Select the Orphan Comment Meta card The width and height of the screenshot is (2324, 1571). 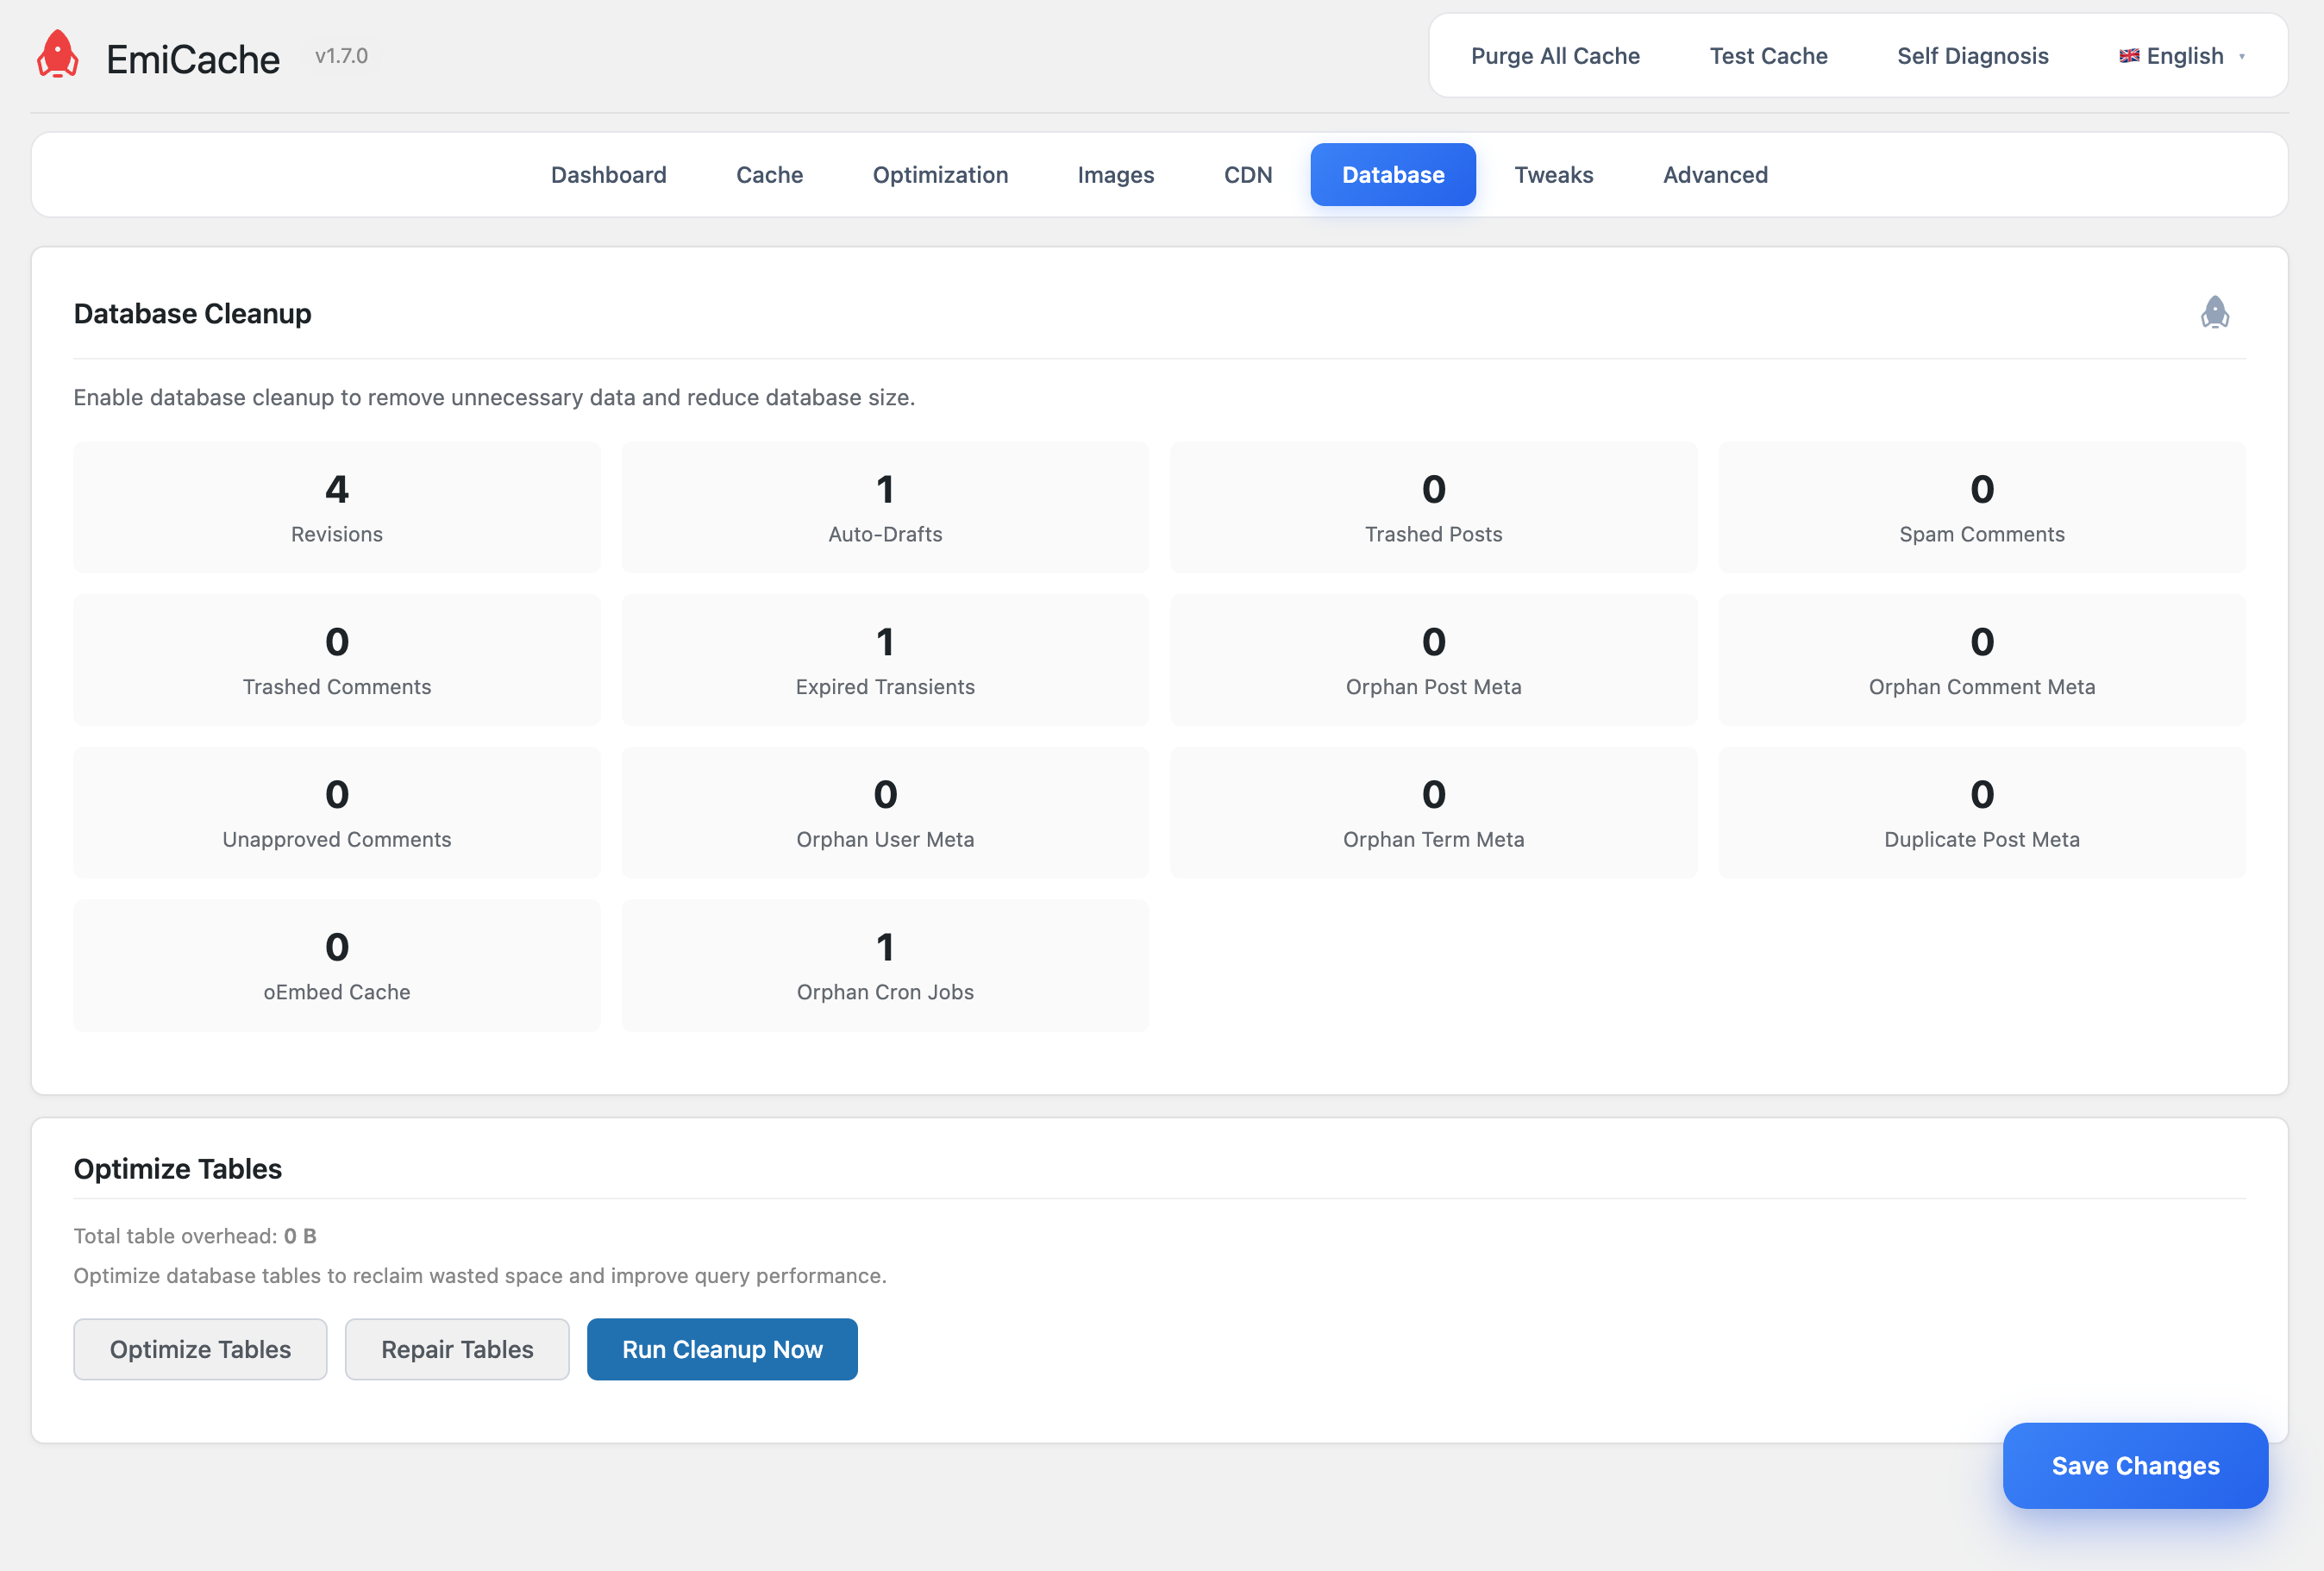[x=1982, y=660]
